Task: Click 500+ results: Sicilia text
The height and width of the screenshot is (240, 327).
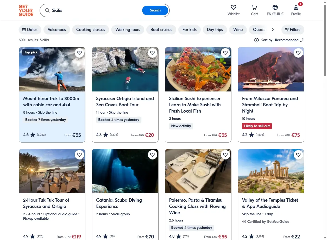Action: point(34,40)
